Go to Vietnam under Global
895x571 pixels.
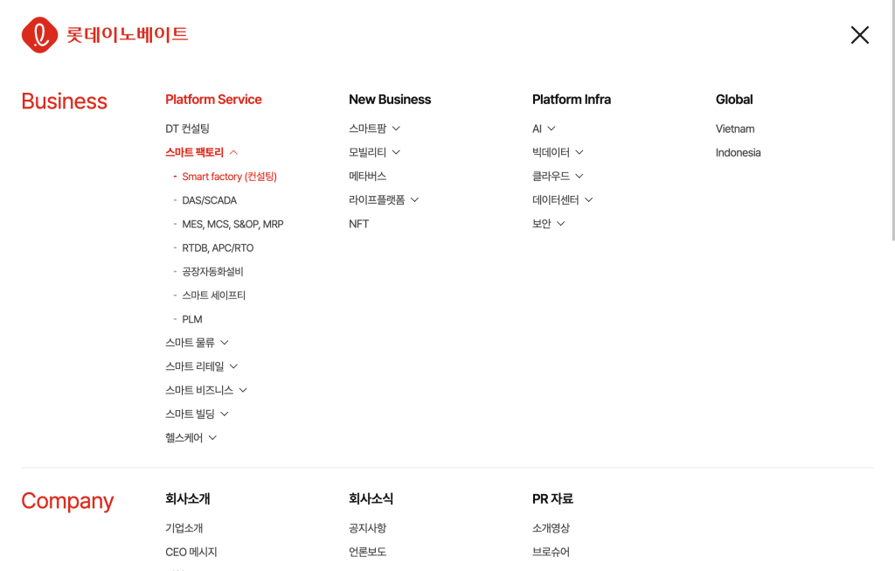point(735,129)
